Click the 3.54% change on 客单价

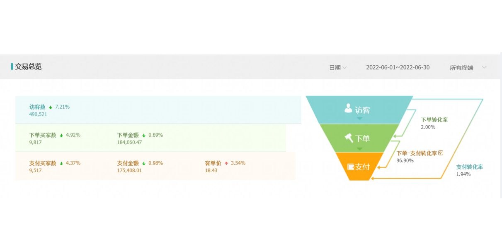click(x=238, y=163)
